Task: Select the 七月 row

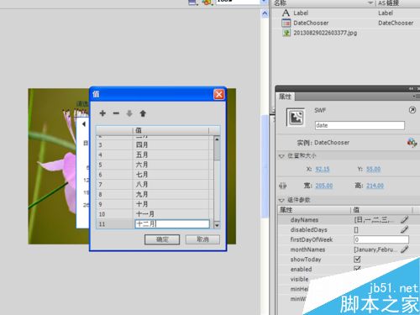Action: pos(155,175)
